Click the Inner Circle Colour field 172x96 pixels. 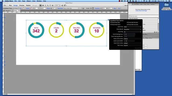pyautogui.click(x=132, y=43)
